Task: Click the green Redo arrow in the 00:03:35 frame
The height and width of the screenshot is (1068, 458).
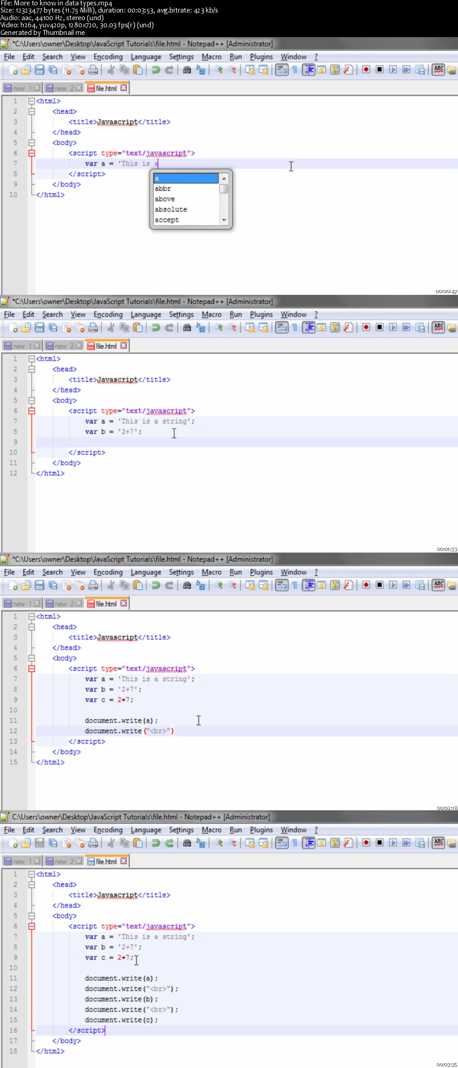Action: click(x=169, y=843)
